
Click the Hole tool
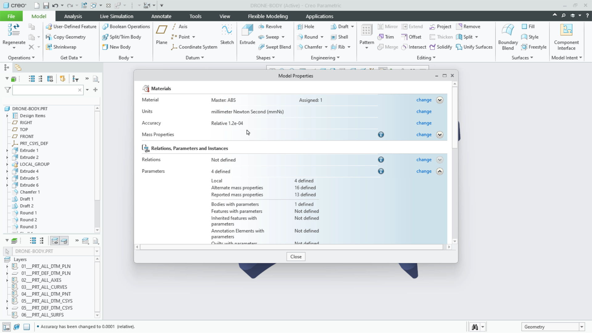click(306, 27)
